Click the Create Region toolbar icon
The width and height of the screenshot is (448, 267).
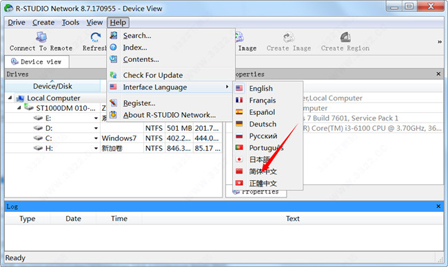[x=345, y=37]
